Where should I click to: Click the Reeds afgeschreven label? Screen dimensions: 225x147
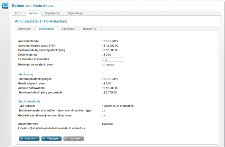32,83
